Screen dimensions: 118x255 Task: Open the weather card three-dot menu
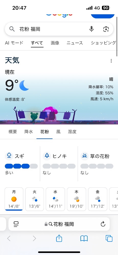(x=111, y=61)
